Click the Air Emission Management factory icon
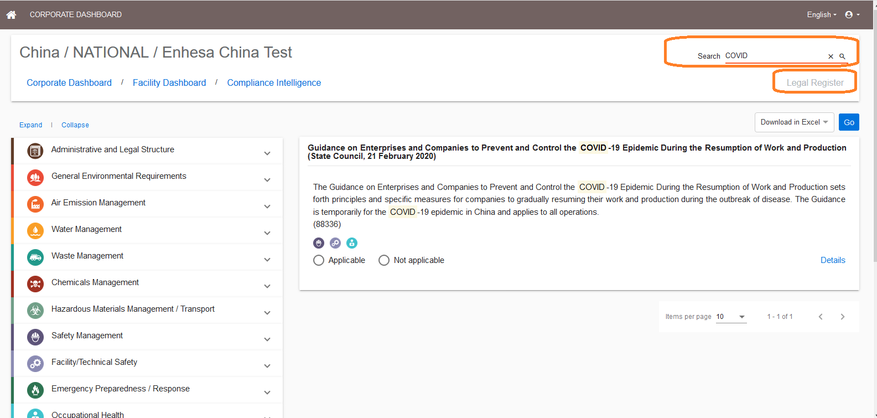The height and width of the screenshot is (418, 877). (x=35, y=204)
